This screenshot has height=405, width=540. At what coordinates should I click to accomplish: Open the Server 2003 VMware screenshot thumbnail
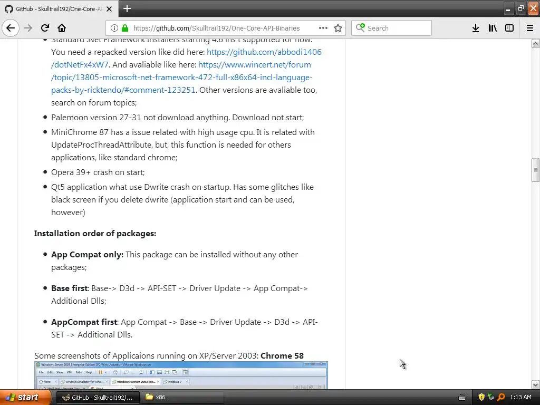coord(181,375)
